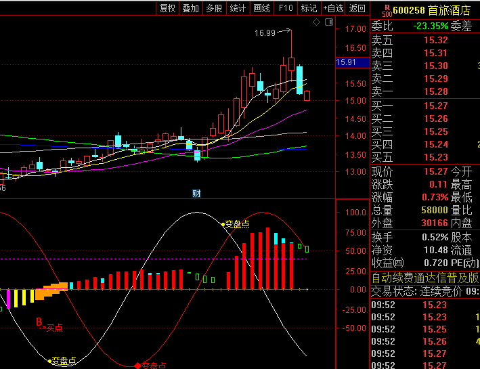Screen dimensions: 480x369
Task: Click the 现价 15.27 value
Action: pos(436,171)
